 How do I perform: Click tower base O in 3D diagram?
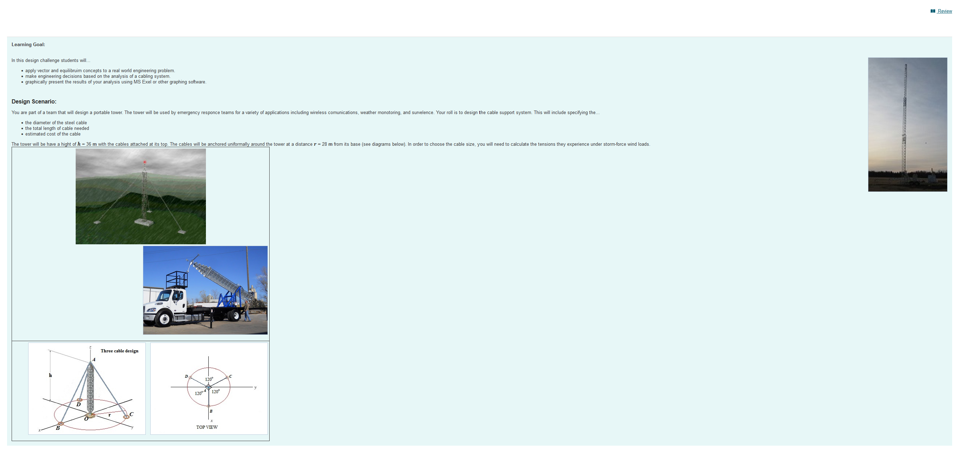point(90,415)
